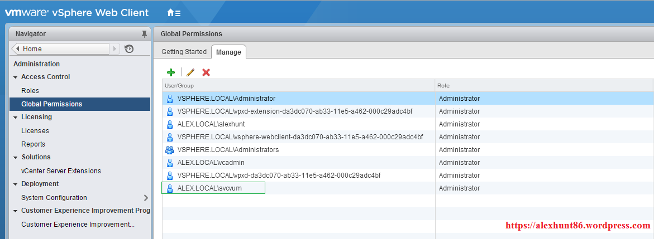Image resolution: width=654 pixels, height=239 pixels.
Task: Select the Manage tab
Action: coord(228,52)
